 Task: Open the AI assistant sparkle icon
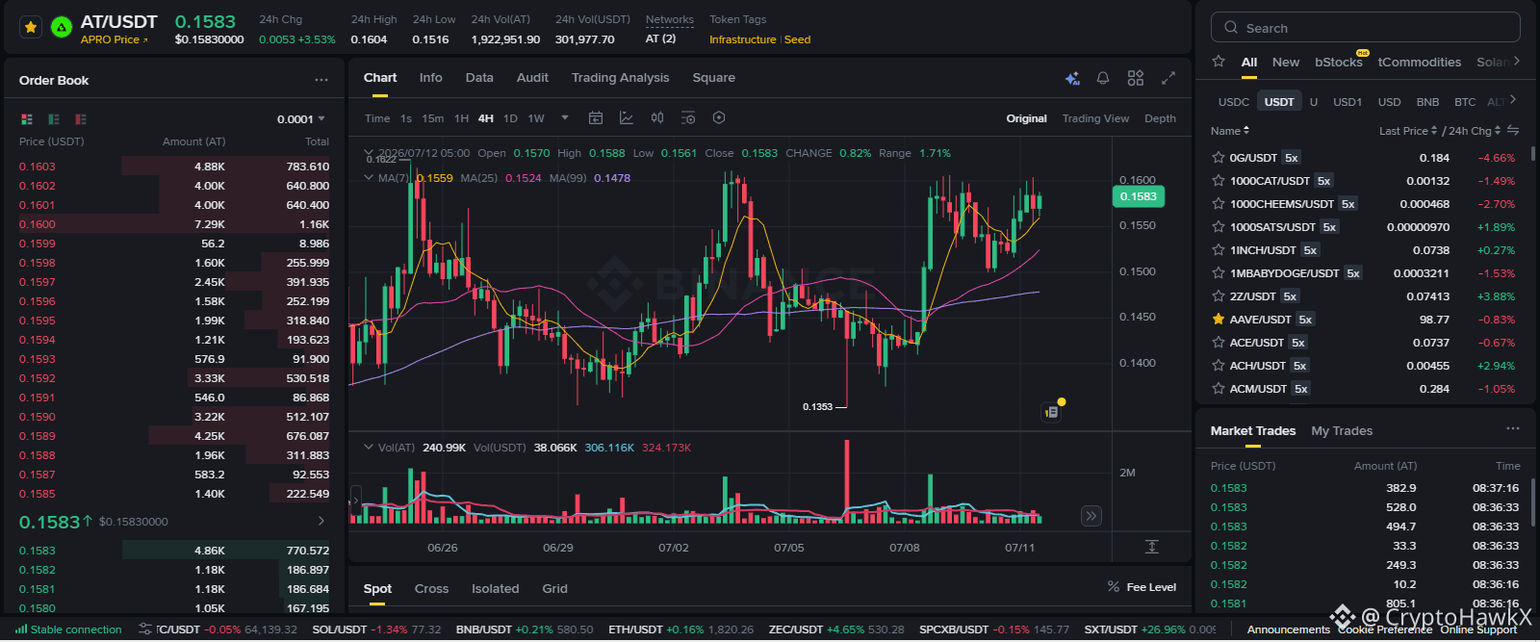tap(1072, 78)
